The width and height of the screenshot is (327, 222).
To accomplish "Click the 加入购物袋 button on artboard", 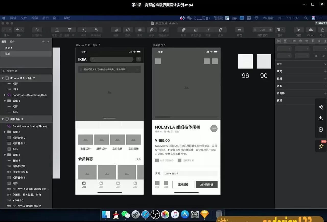I will 206,185.
